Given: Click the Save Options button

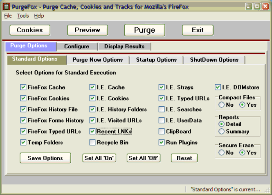Looking at the screenshot, I should point(45,158).
